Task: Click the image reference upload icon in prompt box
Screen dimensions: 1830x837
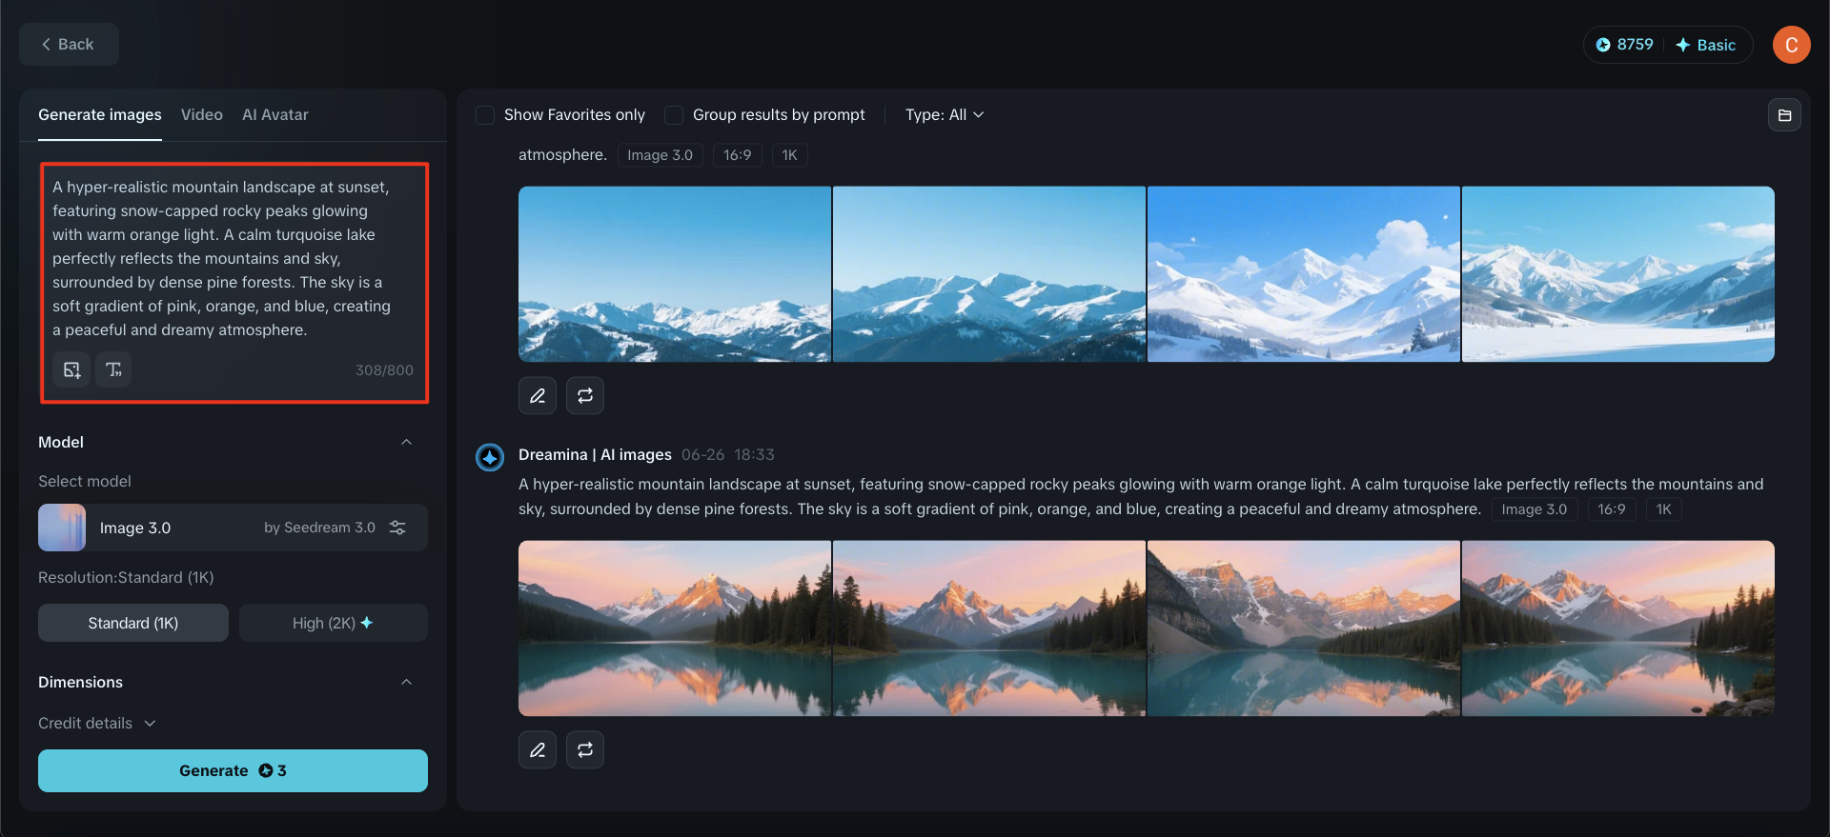Action: [71, 369]
